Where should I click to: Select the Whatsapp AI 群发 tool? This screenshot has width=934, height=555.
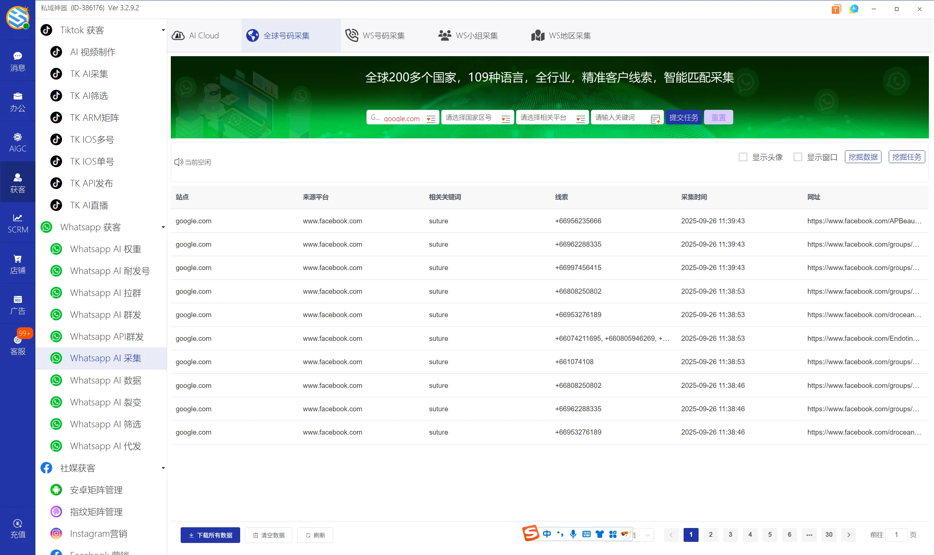tap(105, 315)
